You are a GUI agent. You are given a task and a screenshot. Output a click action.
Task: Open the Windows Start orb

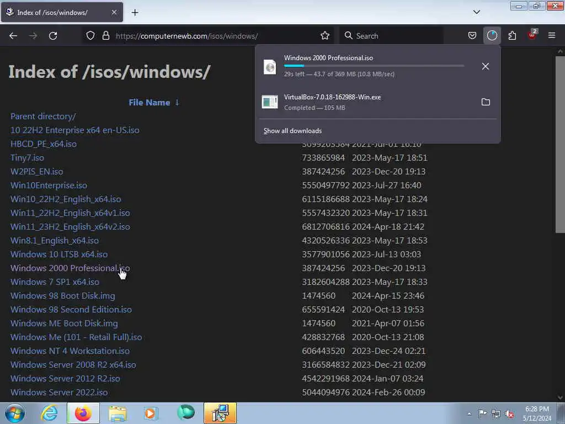[15, 413]
